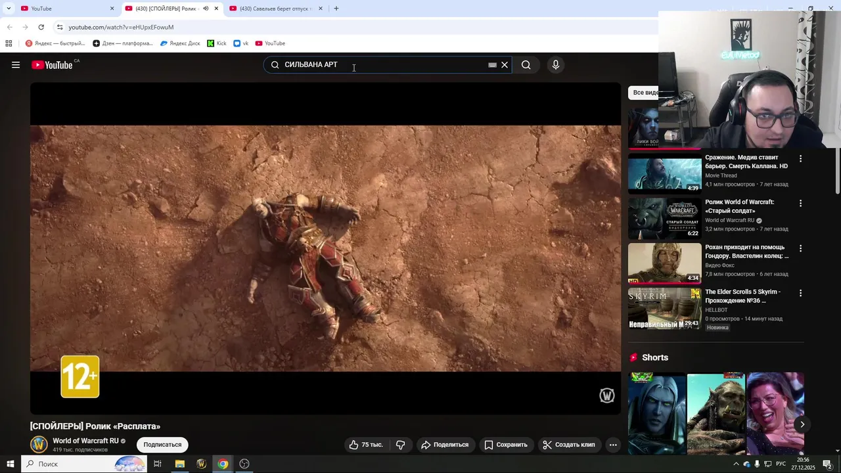841x473 pixels.
Task: Click the video player area
Action: point(325,248)
